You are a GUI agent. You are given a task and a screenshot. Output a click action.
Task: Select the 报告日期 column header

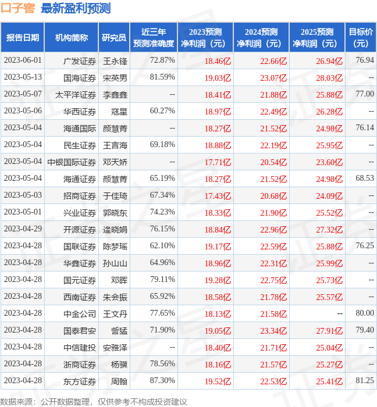point(23,38)
